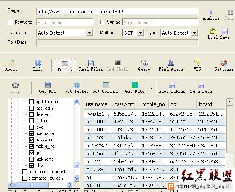Viewport: 235px width, 192px height.
Task: Open the MD5 tab
Action: coord(197,65)
